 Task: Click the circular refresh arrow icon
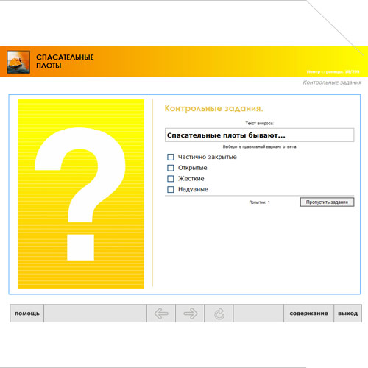pos(219,314)
